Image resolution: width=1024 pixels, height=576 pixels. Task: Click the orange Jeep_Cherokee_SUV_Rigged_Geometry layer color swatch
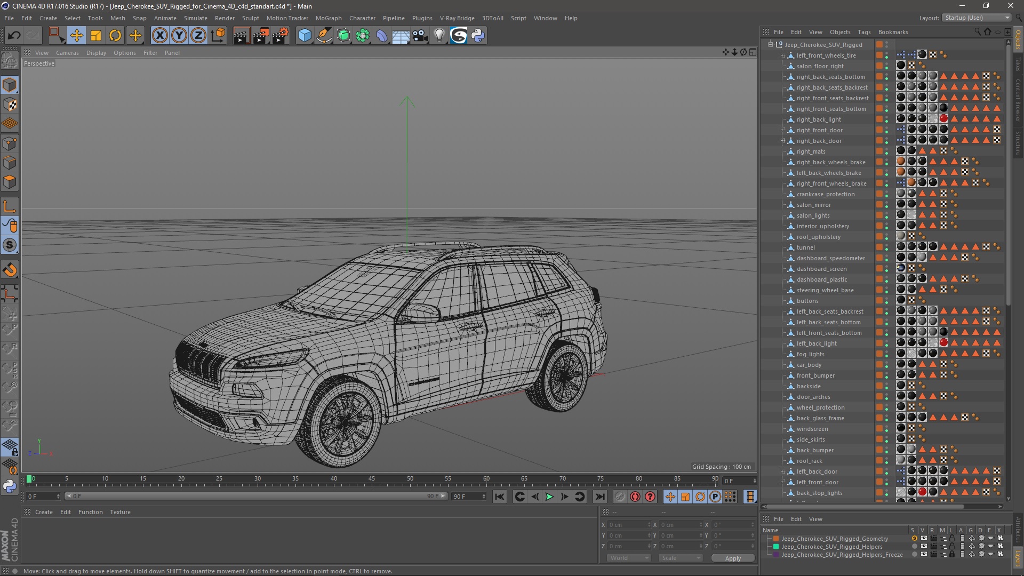tap(776, 539)
